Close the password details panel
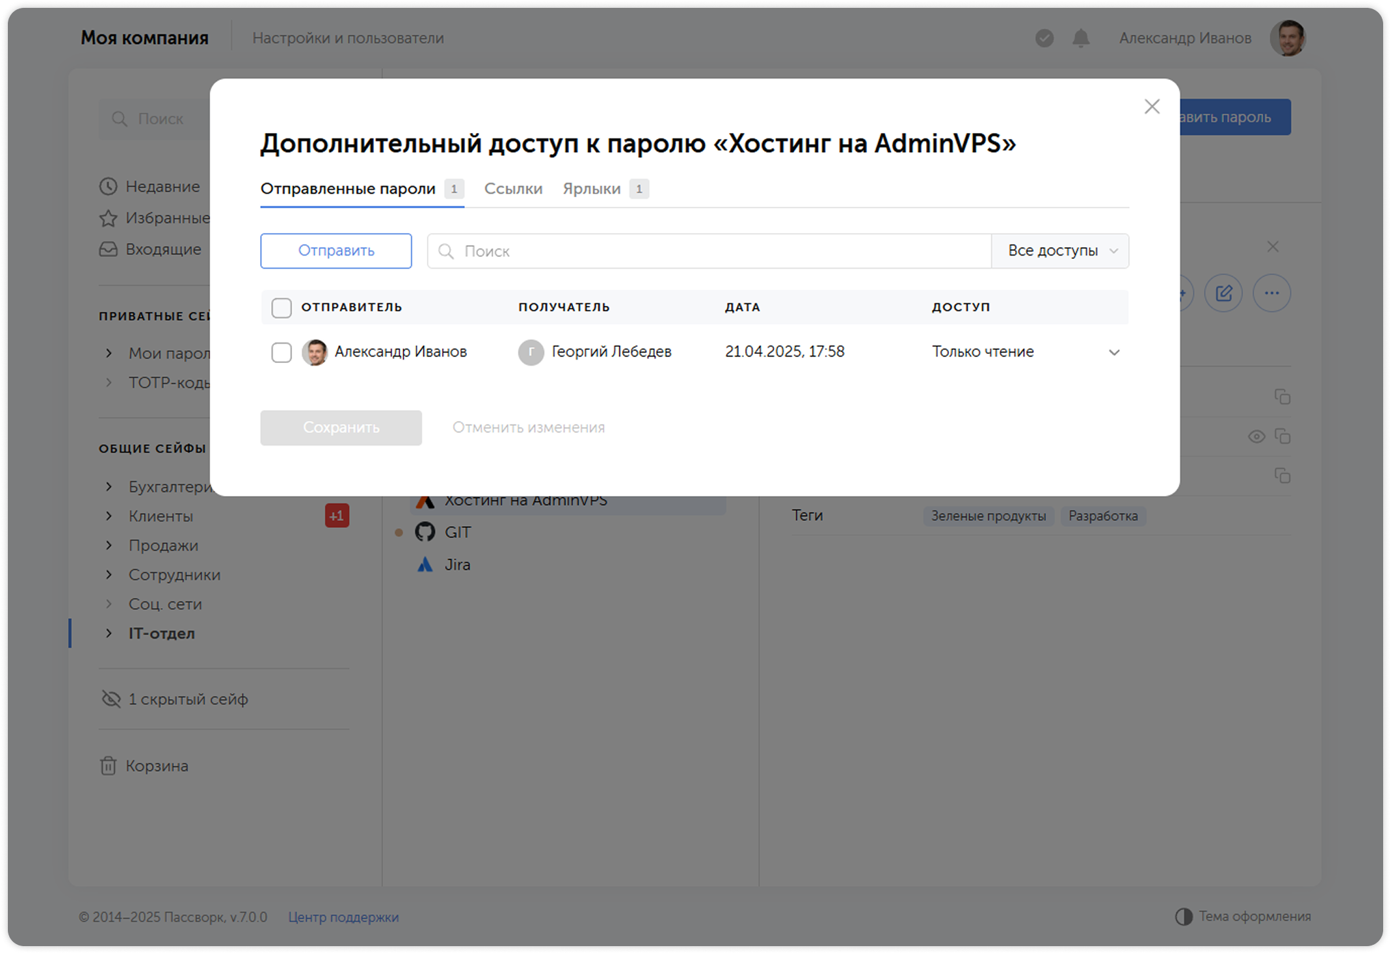1391x954 pixels. click(x=1272, y=247)
